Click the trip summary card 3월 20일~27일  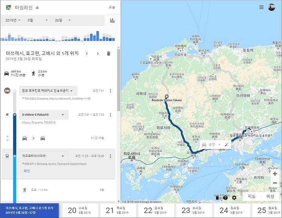point(29,210)
